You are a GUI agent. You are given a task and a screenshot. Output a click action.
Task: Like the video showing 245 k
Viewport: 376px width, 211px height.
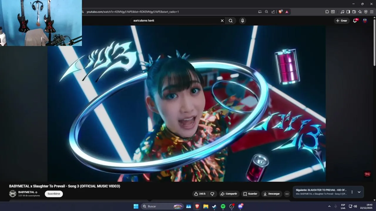pos(200,194)
